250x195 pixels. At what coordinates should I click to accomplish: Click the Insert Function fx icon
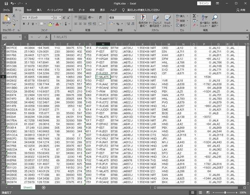click(46, 37)
